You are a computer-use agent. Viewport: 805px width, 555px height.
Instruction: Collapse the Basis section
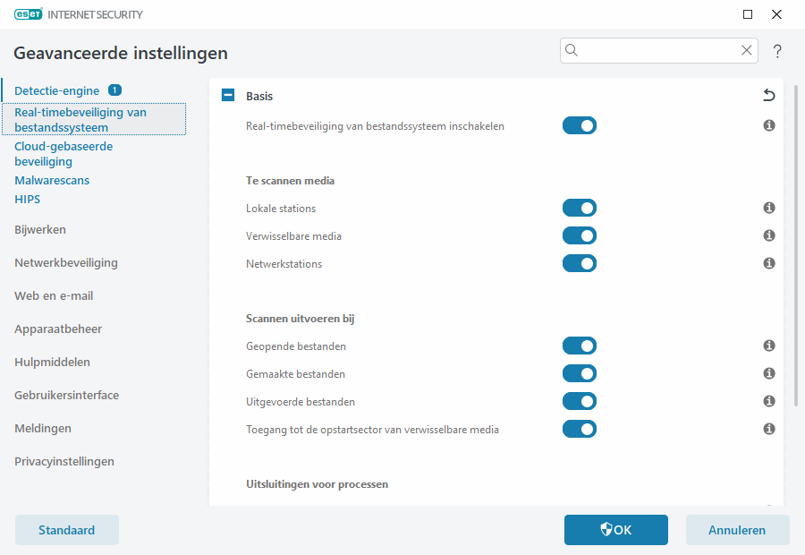[228, 96]
